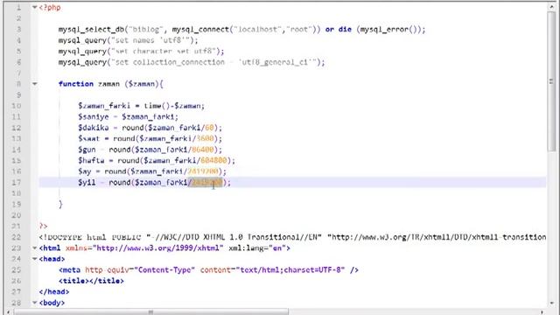Click line number 9 in the gutter
560x315 pixels.
[18, 95]
